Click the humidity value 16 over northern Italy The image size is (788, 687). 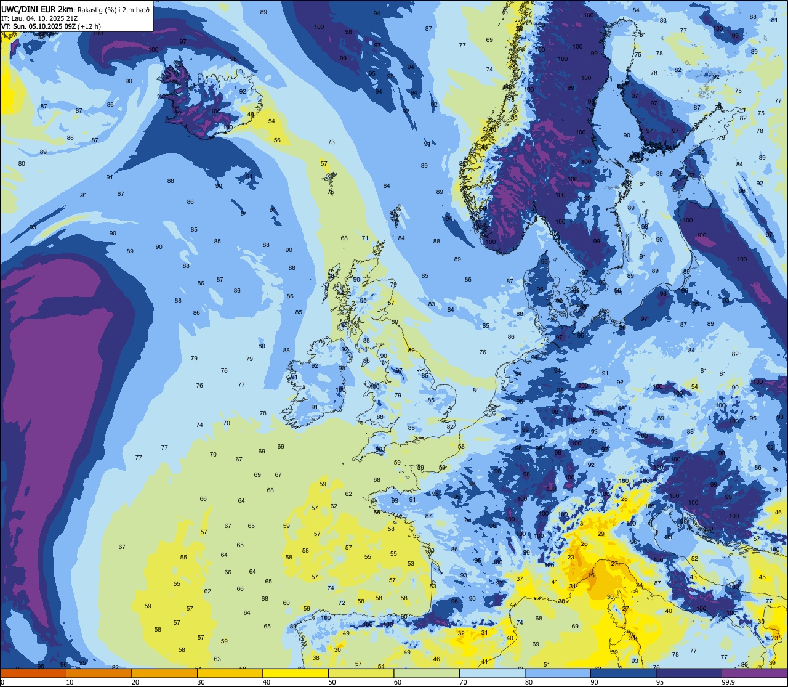592,575
